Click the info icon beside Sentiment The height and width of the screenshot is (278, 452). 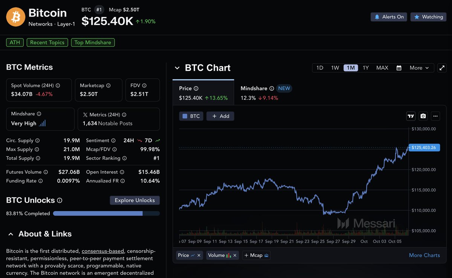113,141
